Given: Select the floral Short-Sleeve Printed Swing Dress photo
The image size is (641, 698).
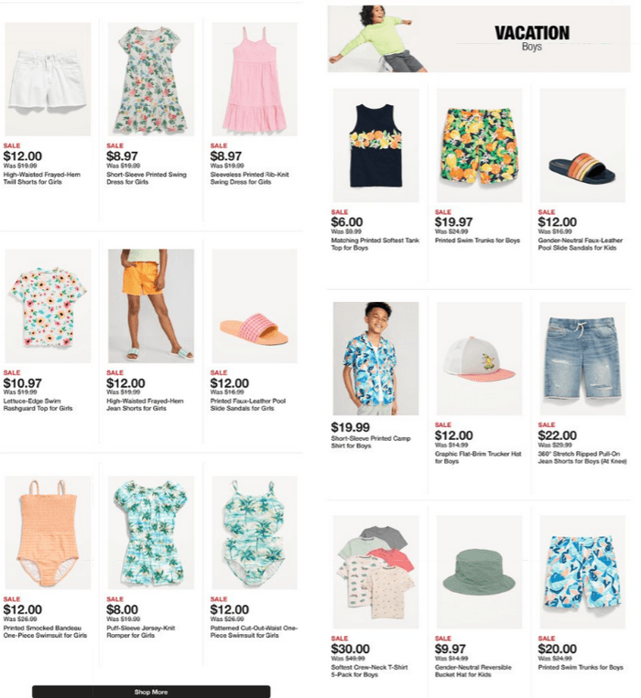Looking at the screenshot, I should pos(151,80).
